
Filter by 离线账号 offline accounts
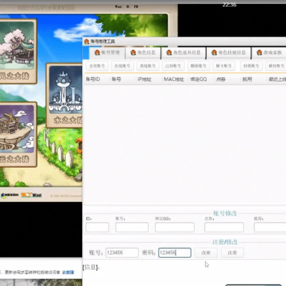click(148, 66)
